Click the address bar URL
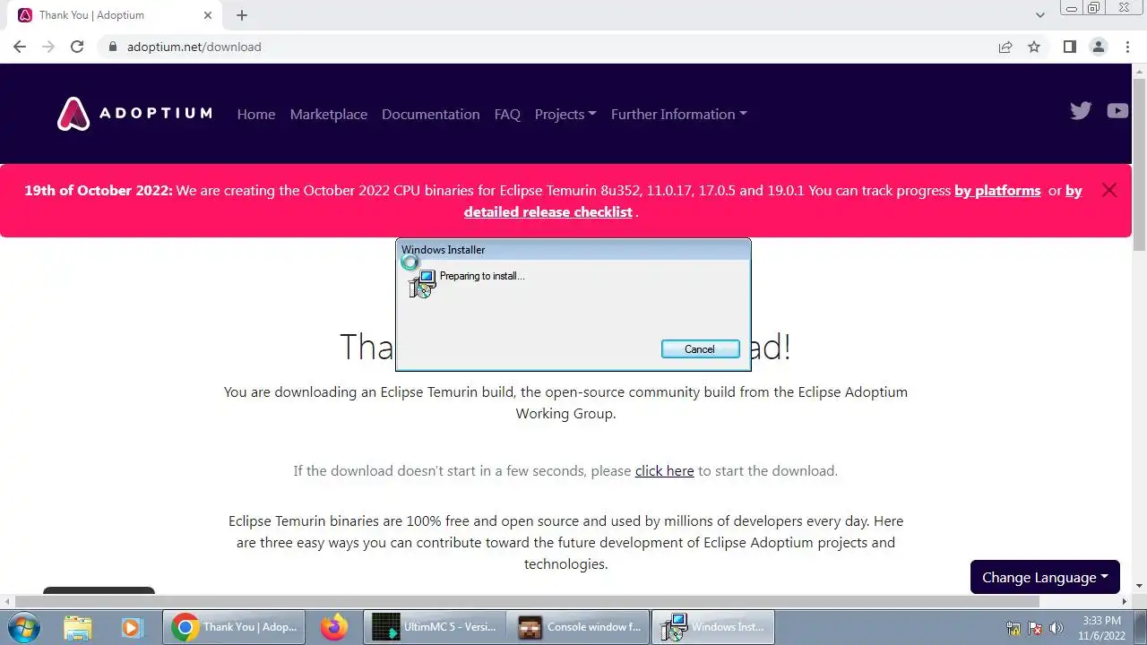 click(x=194, y=47)
